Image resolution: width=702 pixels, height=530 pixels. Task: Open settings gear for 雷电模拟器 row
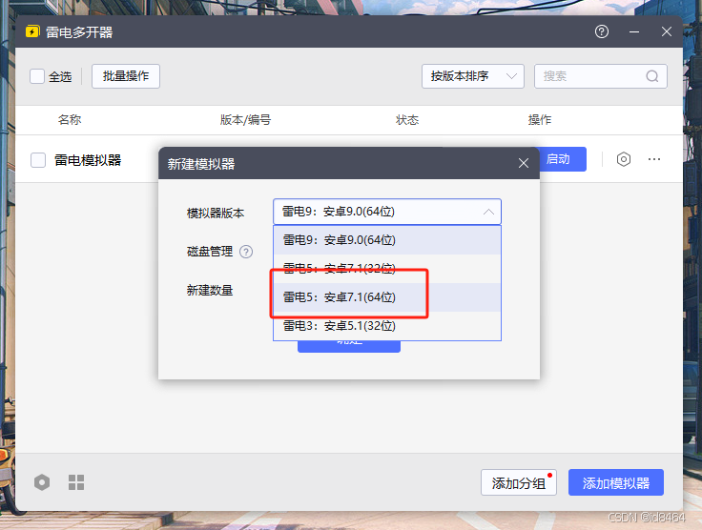pos(623,159)
